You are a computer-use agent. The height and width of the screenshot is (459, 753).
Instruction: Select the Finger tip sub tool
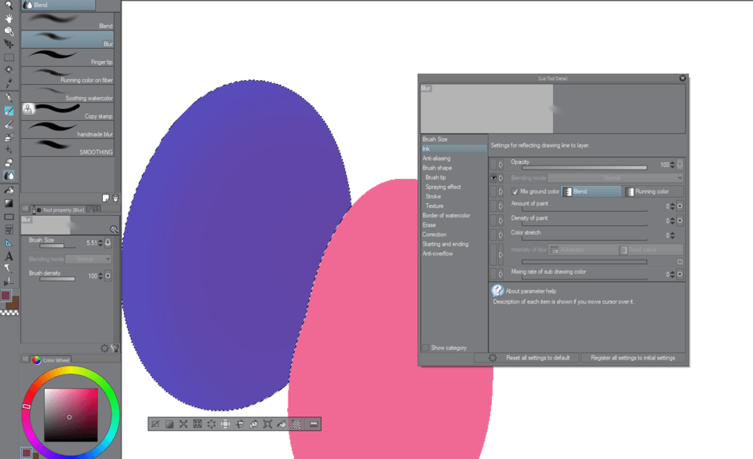coord(67,57)
